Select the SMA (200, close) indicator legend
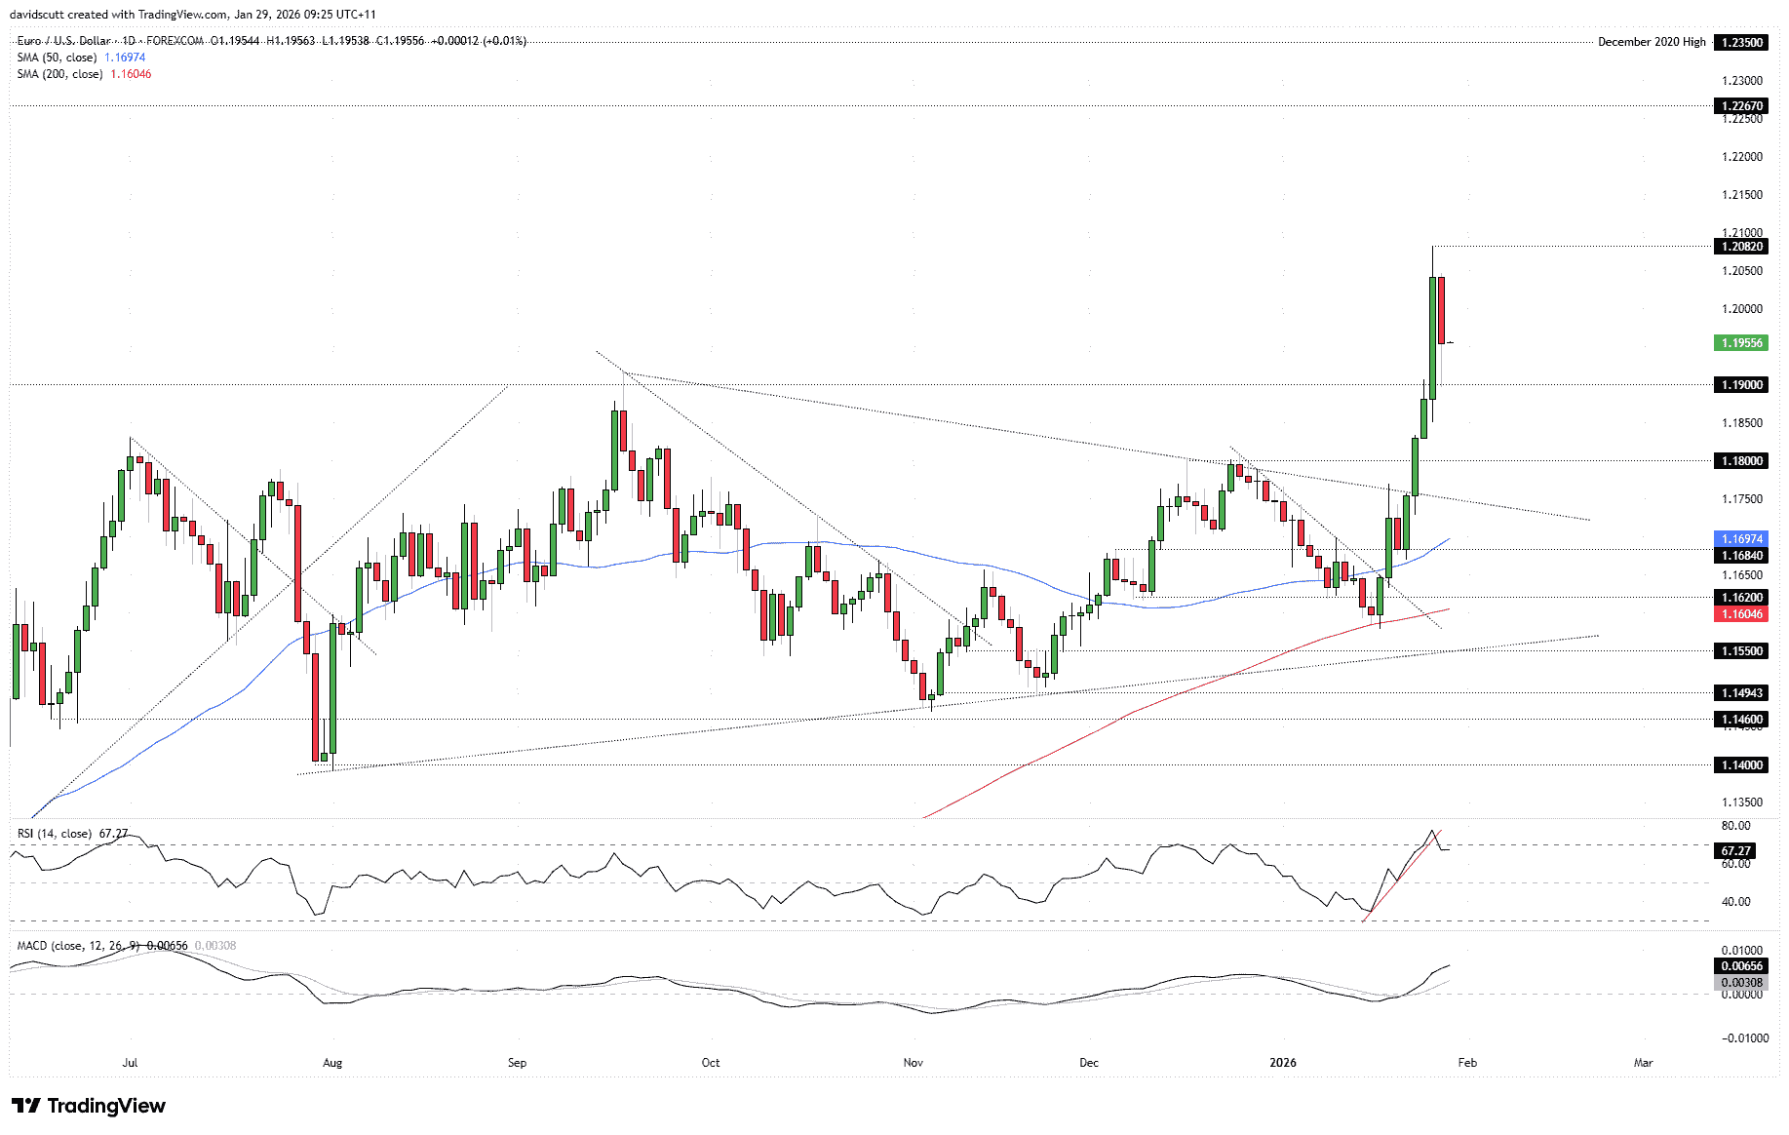Viewport: 1789px width, 1135px height. [59, 74]
